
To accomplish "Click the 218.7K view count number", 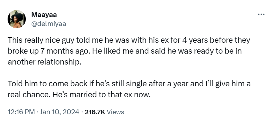I will tap(95, 112).
